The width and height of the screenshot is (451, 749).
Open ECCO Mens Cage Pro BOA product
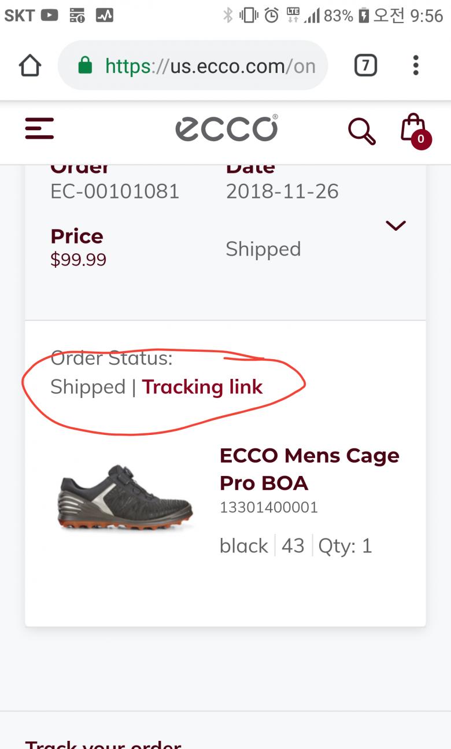coord(309,469)
